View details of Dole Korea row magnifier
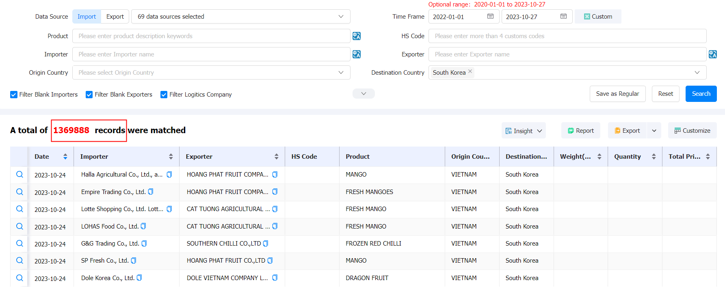The width and height of the screenshot is (725, 287). pos(19,278)
